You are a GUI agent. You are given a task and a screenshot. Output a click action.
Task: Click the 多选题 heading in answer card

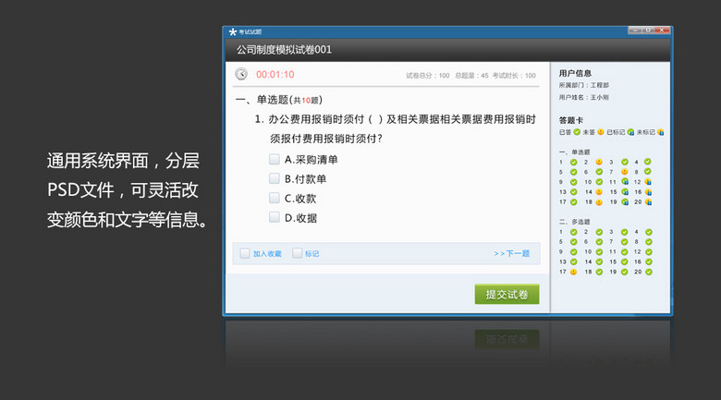574,222
